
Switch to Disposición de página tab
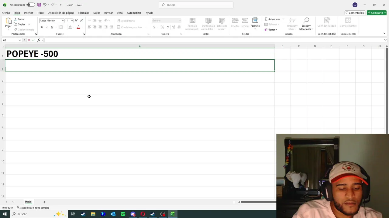(x=61, y=13)
